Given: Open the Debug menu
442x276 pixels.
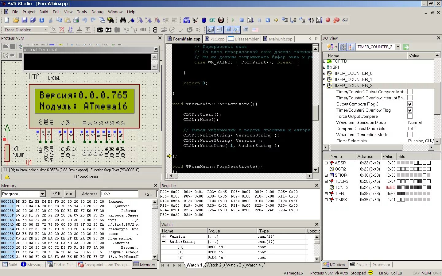Looking at the screenshot, I should 97,12.
